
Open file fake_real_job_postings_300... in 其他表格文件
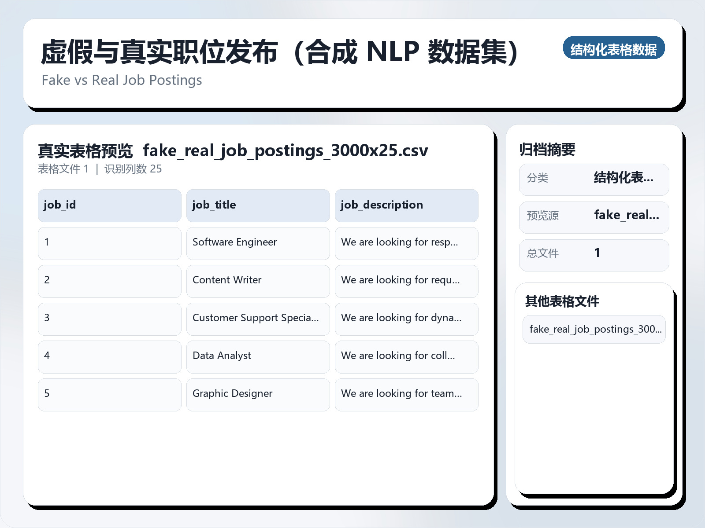[594, 329]
